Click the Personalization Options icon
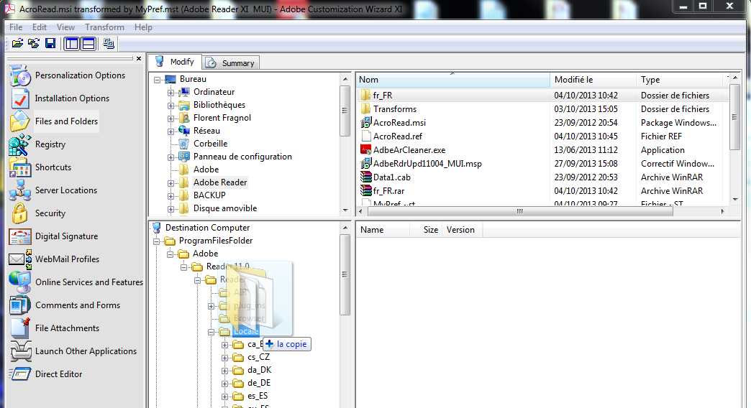Viewport: 751px width, 408px height. tap(19, 75)
